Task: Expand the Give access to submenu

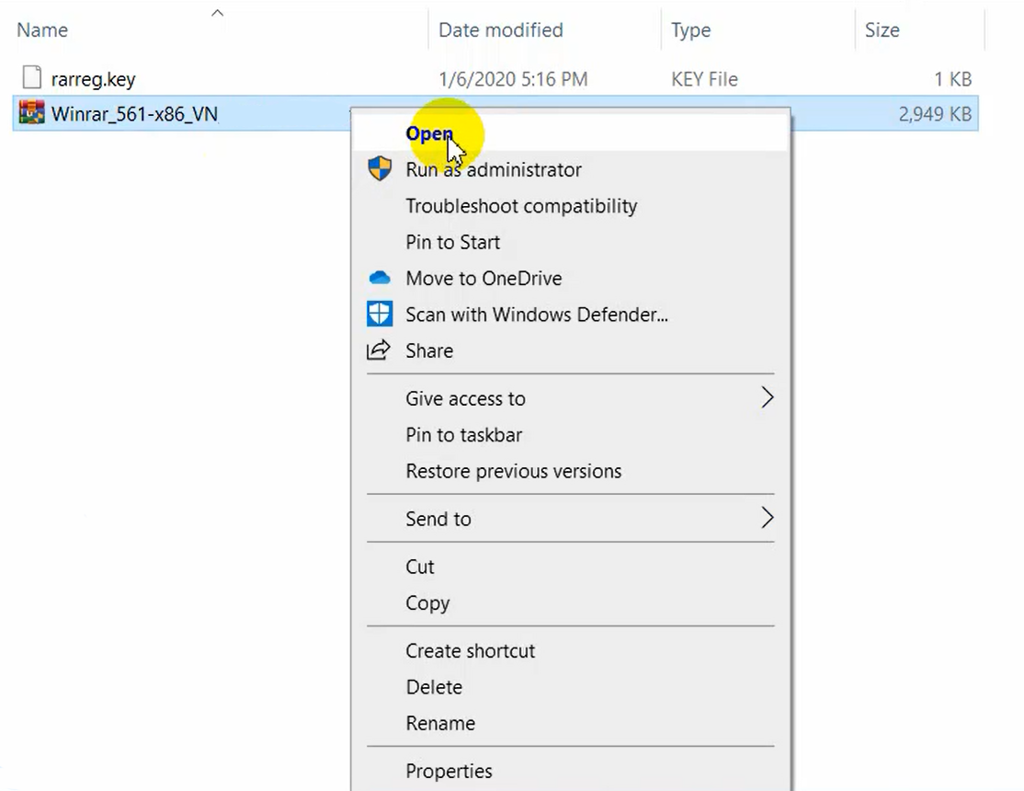Action: coord(465,398)
